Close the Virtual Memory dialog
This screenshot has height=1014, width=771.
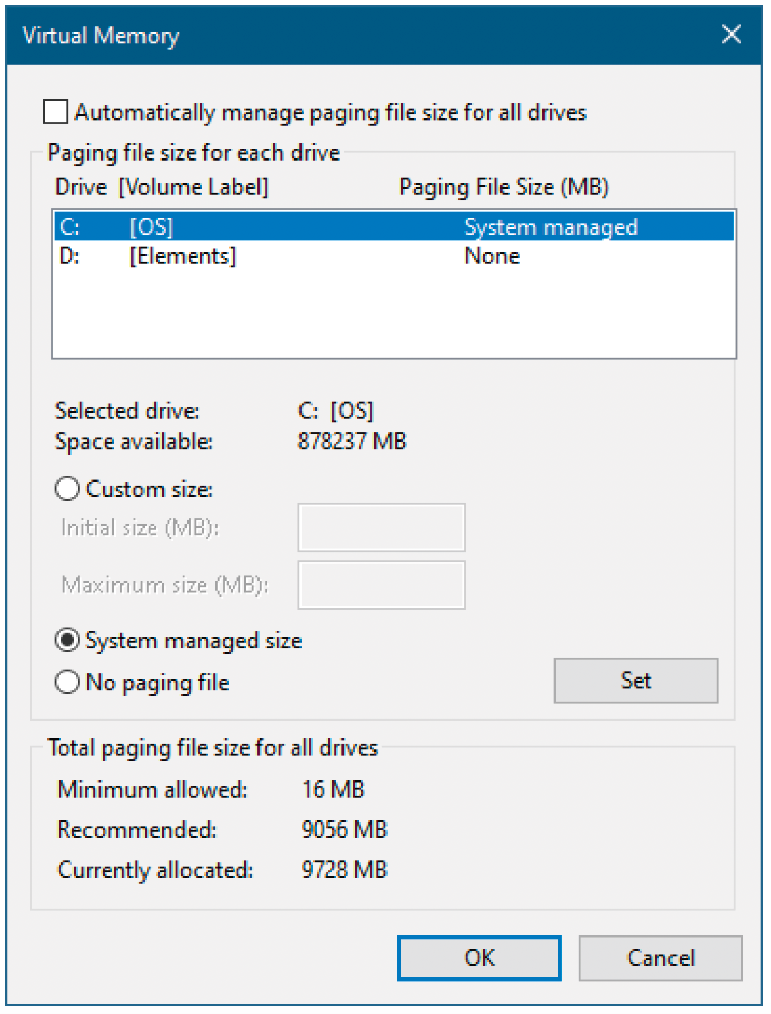coord(731,34)
